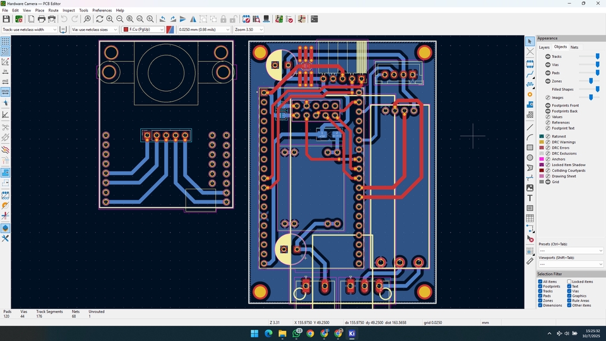
Task: Enable the Locked items checkbox
Action: 569,282
